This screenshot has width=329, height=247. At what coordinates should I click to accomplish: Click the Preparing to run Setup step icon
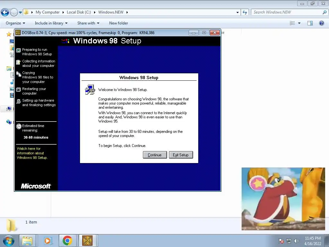pos(18,50)
